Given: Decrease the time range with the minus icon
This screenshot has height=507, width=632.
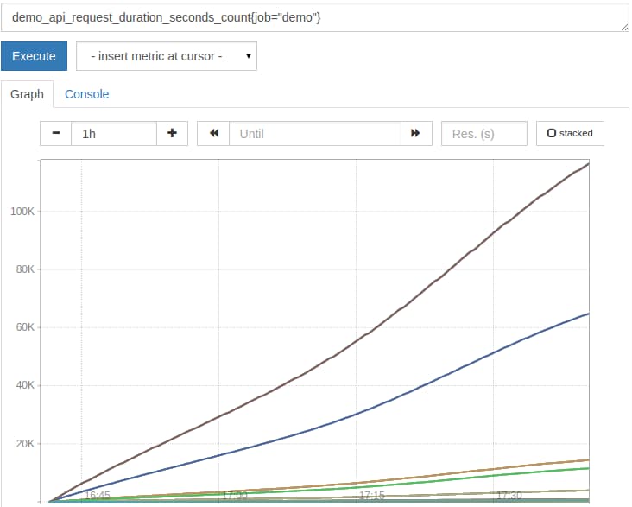Looking at the screenshot, I should coord(56,133).
